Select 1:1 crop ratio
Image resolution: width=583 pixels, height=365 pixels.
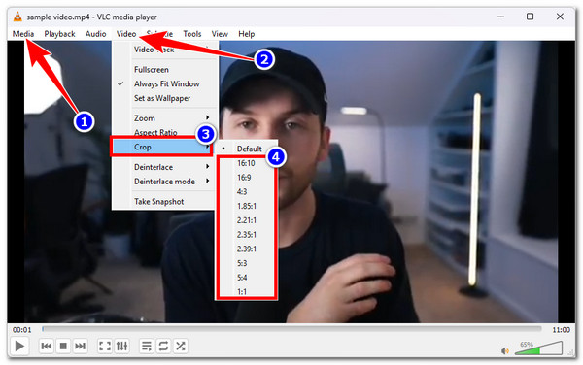pyautogui.click(x=247, y=291)
